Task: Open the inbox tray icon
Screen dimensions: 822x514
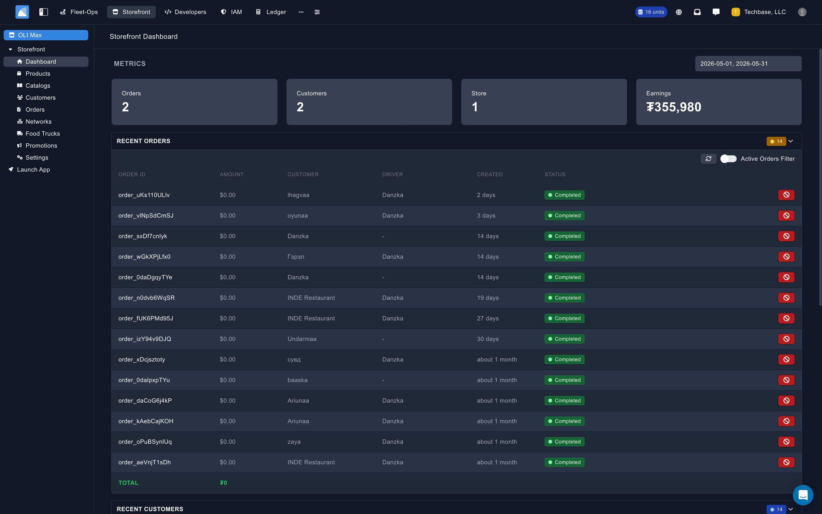Action: 697,12
